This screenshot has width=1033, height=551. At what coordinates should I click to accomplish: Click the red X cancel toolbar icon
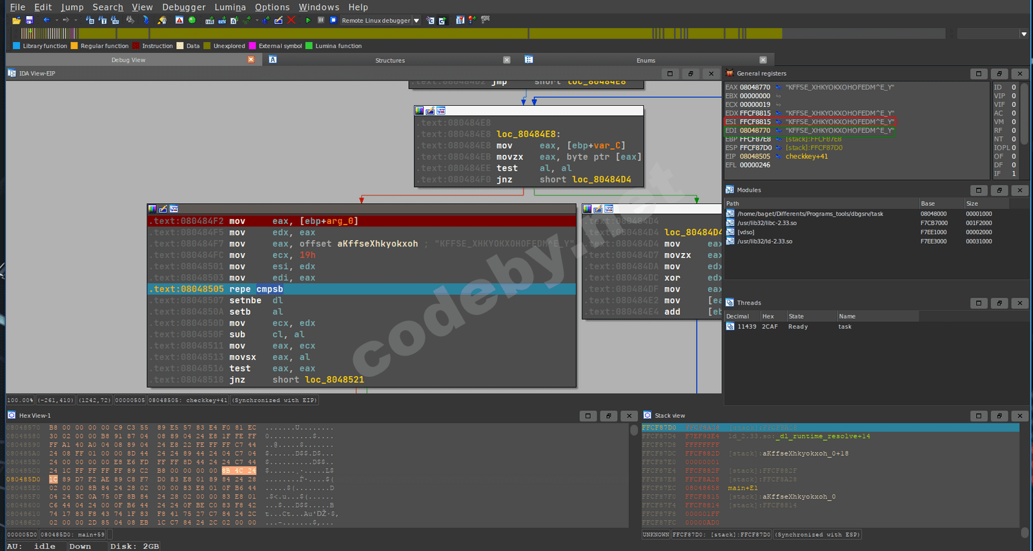pyautogui.click(x=291, y=20)
